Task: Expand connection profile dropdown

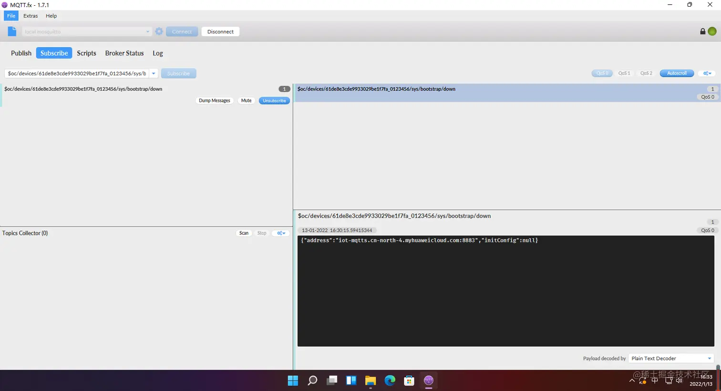Action: 147,31
